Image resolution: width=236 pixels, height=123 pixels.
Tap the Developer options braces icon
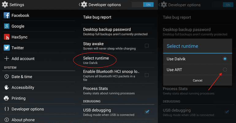(x=6, y=109)
